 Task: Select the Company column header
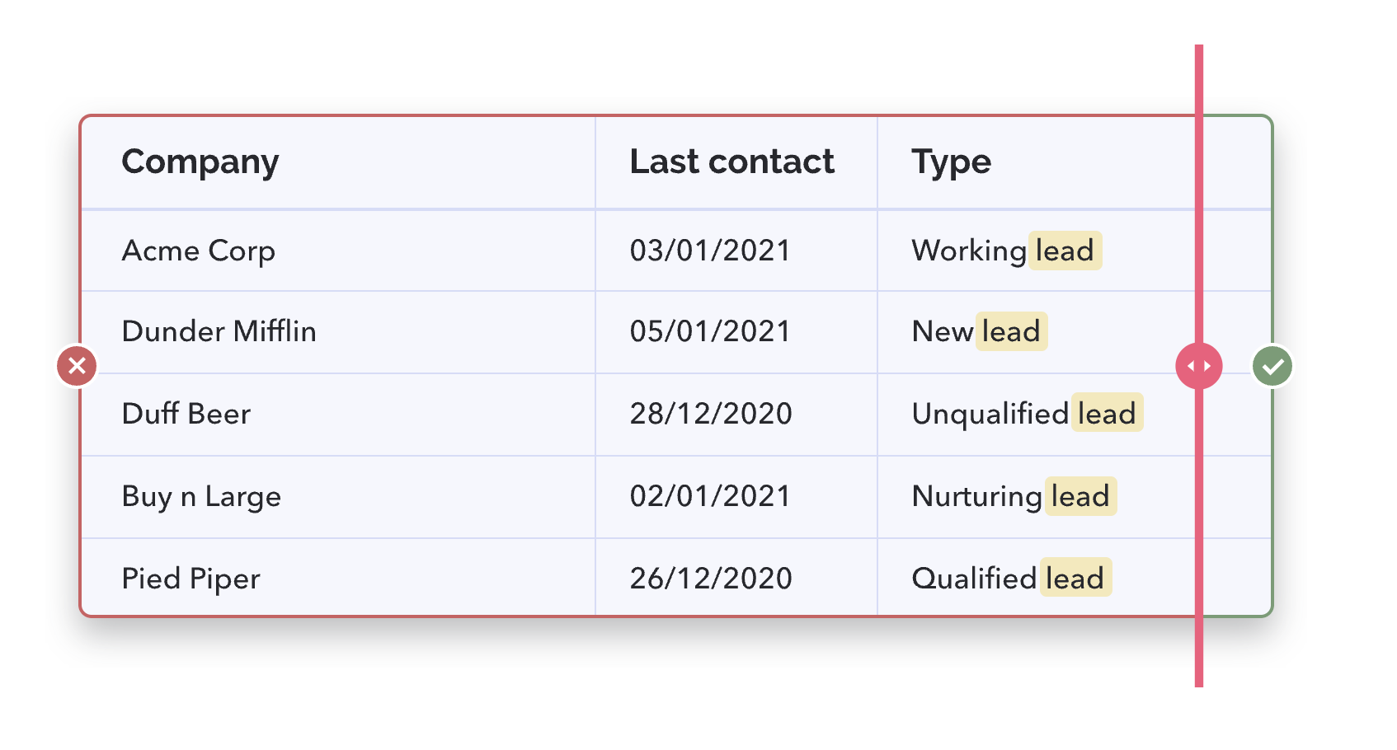pos(338,162)
